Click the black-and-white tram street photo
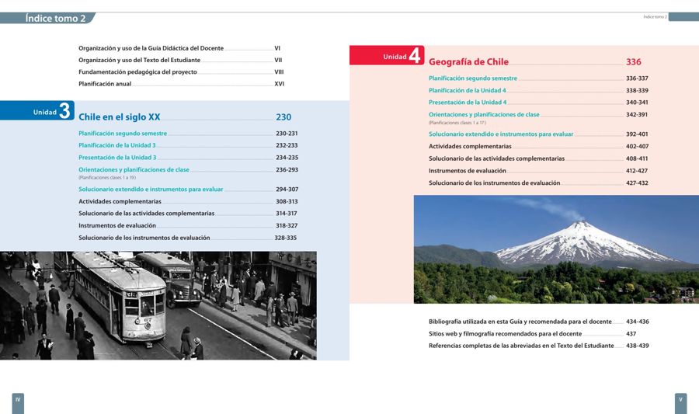 click(x=158, y=305)
